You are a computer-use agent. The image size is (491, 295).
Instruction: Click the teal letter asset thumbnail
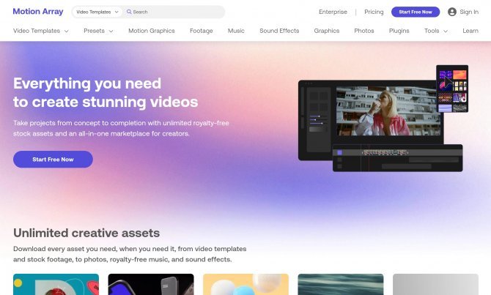[x=56, y=284]
